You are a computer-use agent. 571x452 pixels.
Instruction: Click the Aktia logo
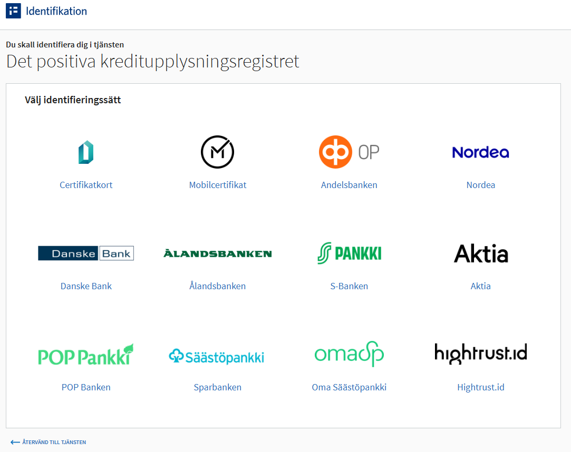[480, 253]
